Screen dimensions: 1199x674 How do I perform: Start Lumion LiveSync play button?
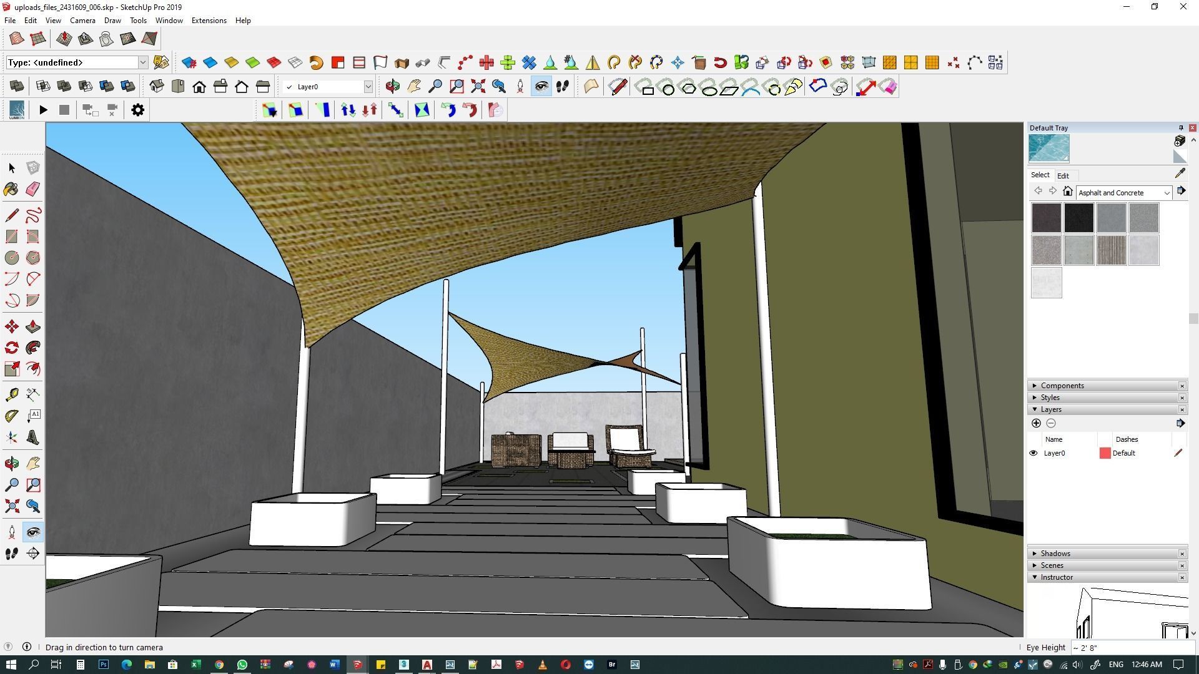coord(43,110)
